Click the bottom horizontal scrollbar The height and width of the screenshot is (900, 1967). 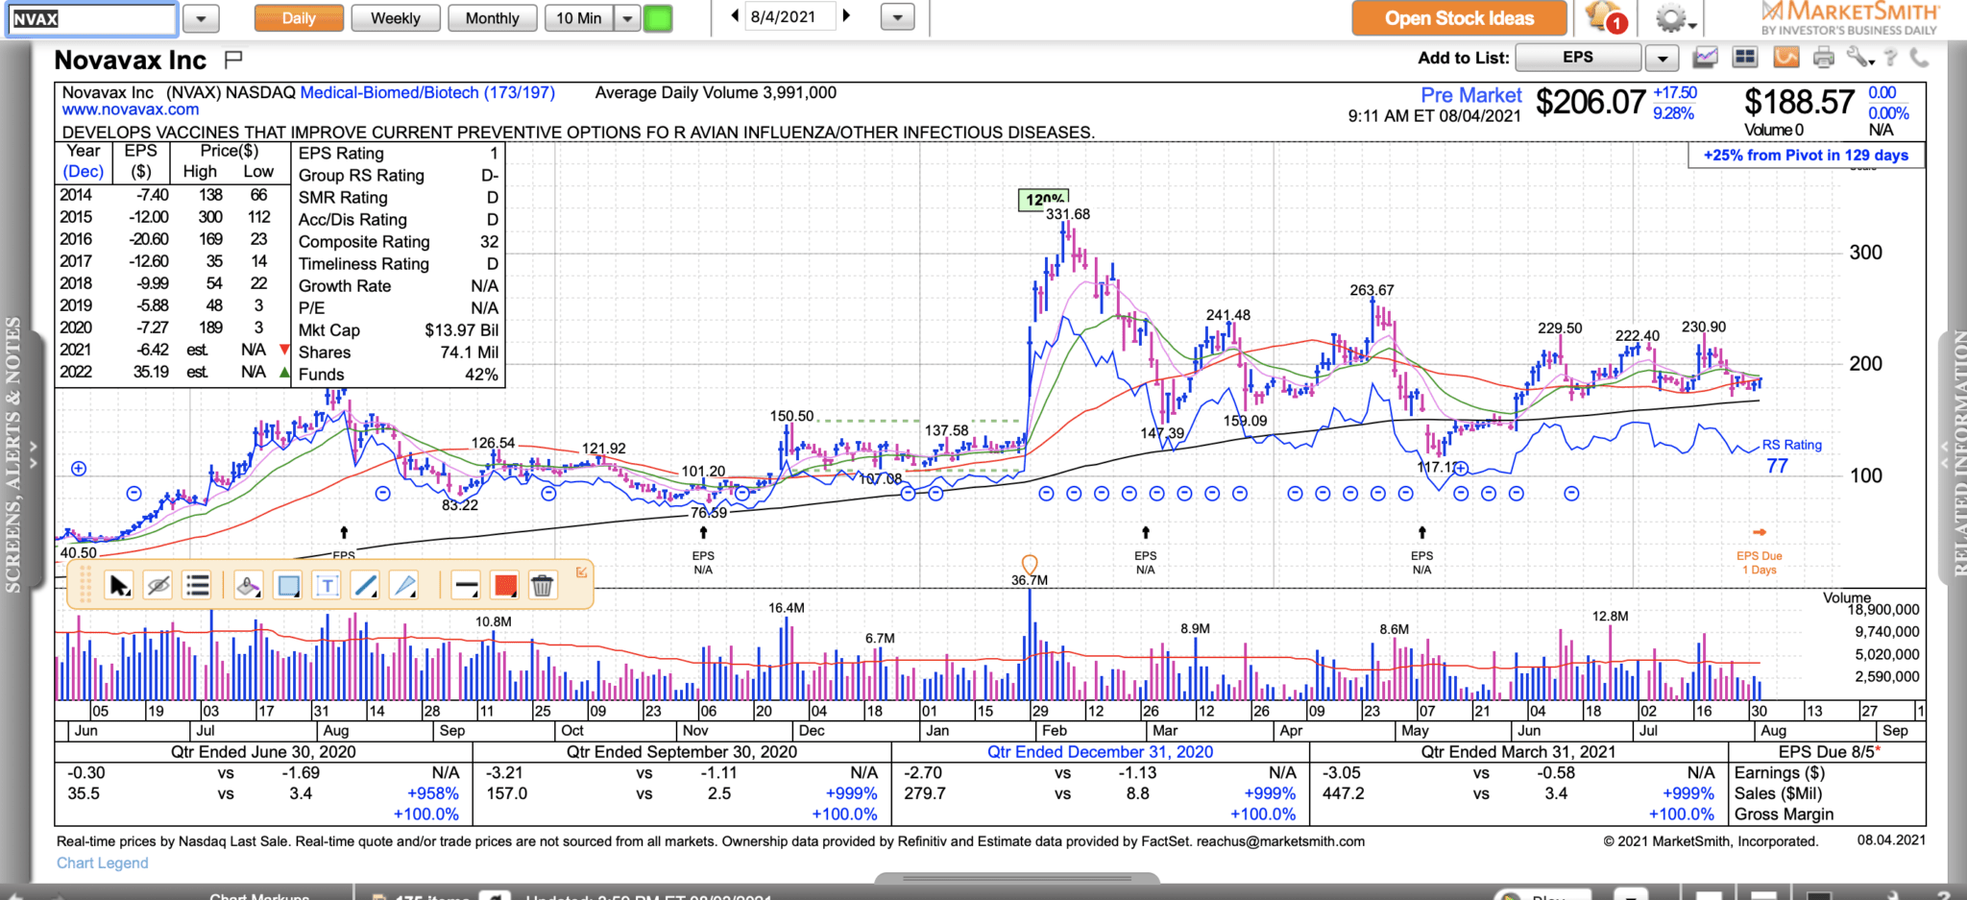click(1017, 878)
